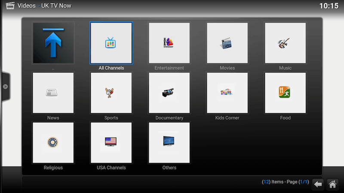Open the All Channels category tile
The width and height of the screenshot is (344, 193).
(111, 42)
